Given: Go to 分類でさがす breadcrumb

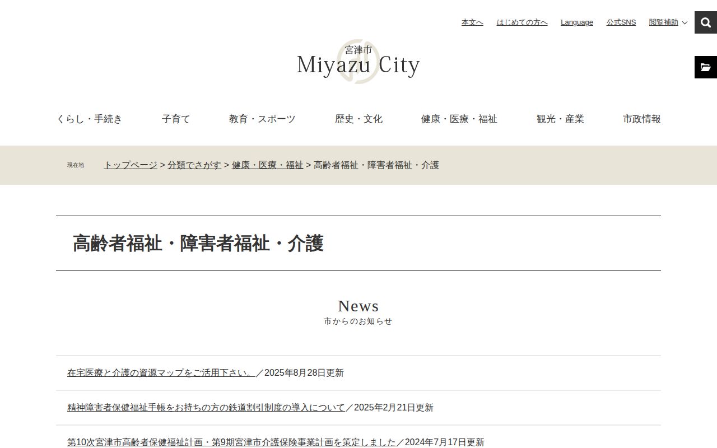Looking at the screenshot, I should [x=194, y=165].
